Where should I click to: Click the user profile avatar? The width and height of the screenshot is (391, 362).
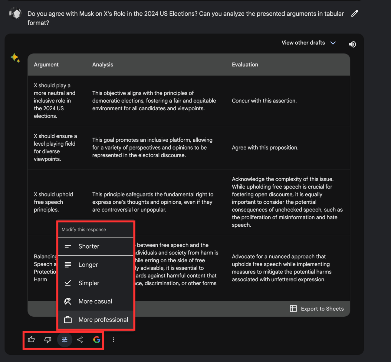pyautogui.click(x=15, y=14)
